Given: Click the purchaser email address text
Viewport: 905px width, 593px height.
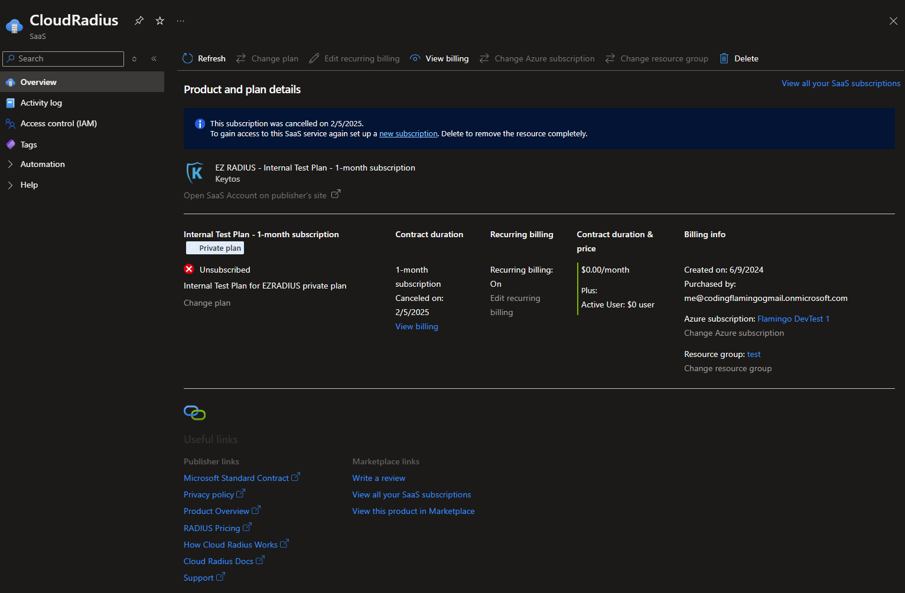Looking at the screenshot, I should coord(766,298).
